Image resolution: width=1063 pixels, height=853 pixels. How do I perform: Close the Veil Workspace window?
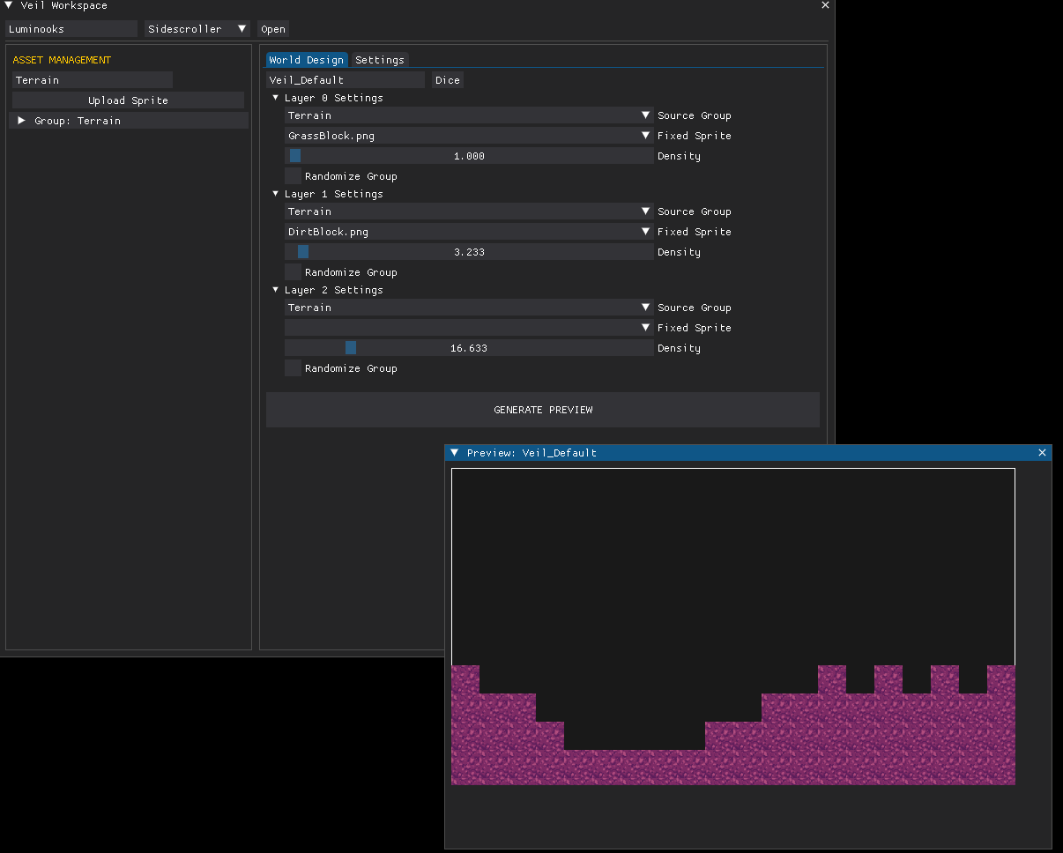(825, 5)
